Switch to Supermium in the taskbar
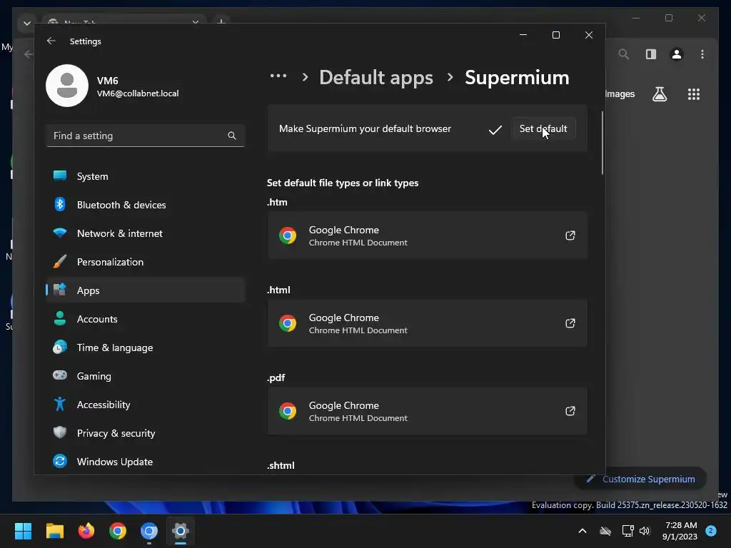This screenshot has height=548, width=731. pyautogui.click(x=149, y=531)
